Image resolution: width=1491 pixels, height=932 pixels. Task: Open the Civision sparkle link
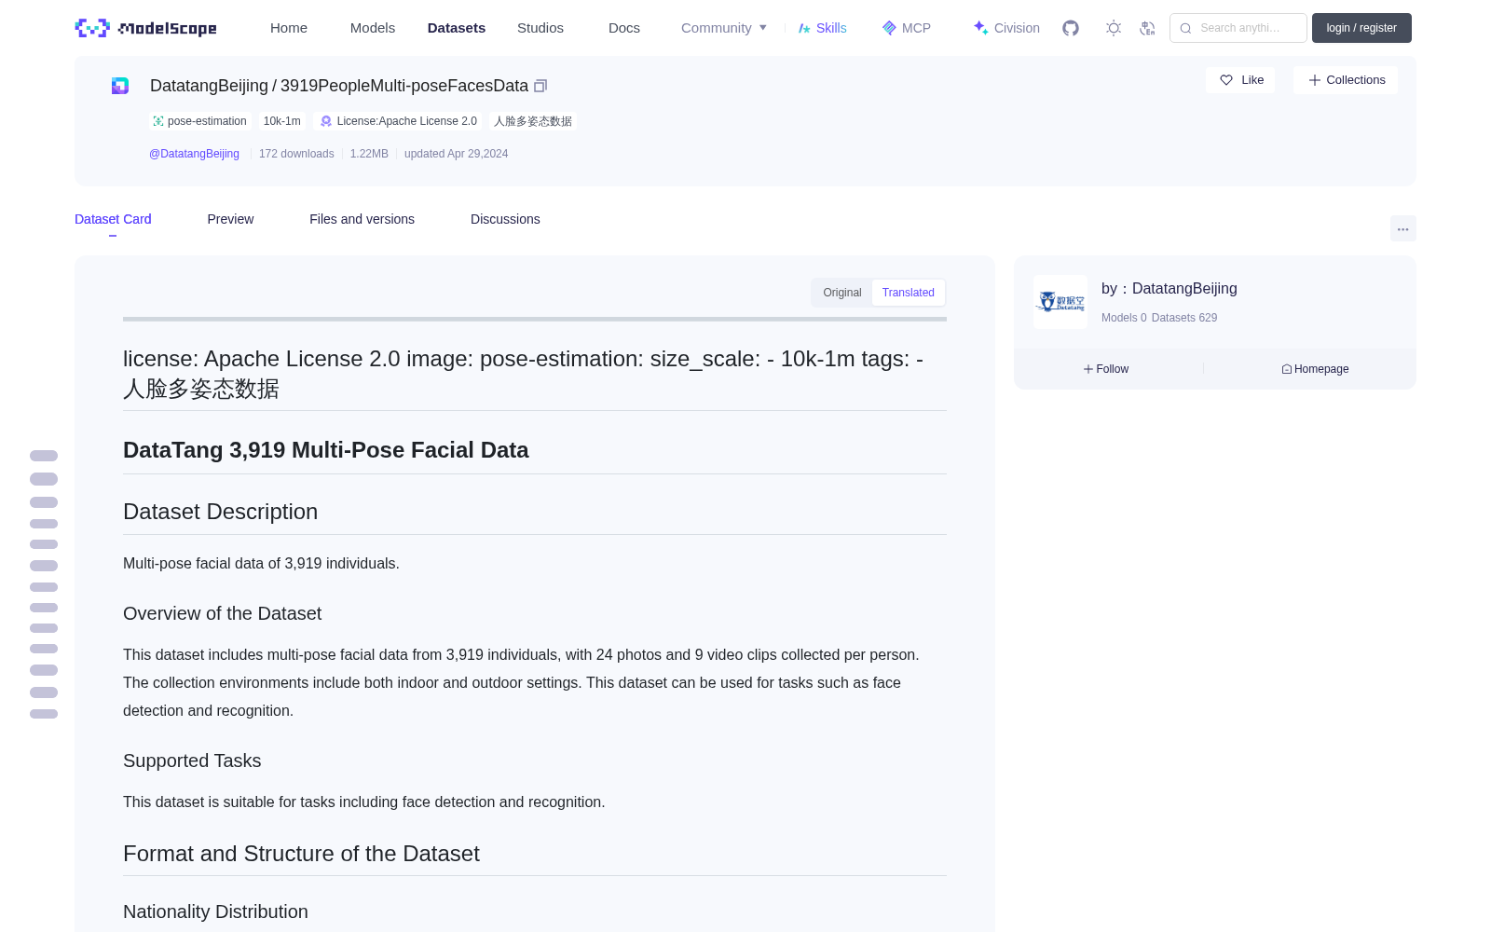[1006, 28]
